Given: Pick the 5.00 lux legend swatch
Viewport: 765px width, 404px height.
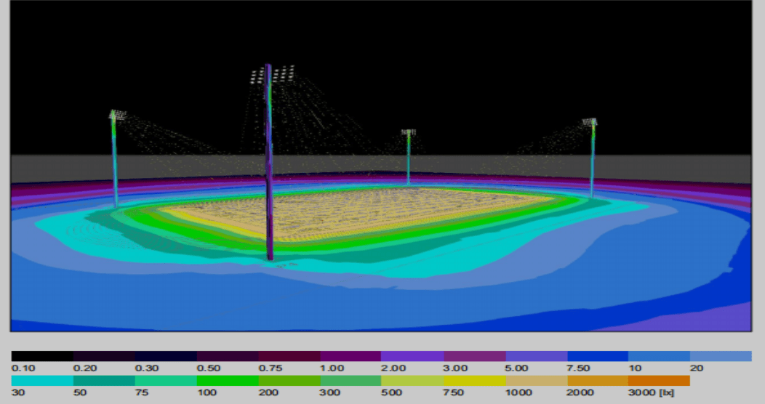Looking at the screenshot, I should (536, 356).
